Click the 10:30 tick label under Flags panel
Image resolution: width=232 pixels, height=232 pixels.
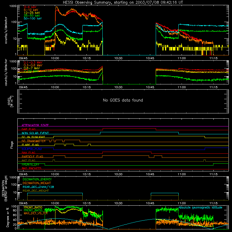click(x=118, y=174)
